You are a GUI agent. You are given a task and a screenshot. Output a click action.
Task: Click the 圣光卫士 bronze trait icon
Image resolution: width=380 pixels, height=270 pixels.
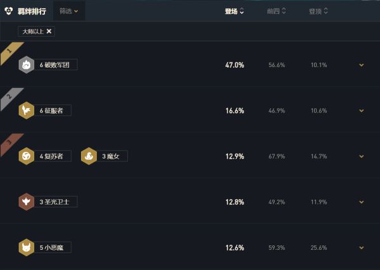point(27,202)
